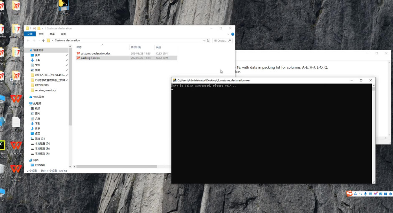Click the 3_customs_declaration.exe console title bar icon
The image size is (393, 213).
(x=175, y=80)
